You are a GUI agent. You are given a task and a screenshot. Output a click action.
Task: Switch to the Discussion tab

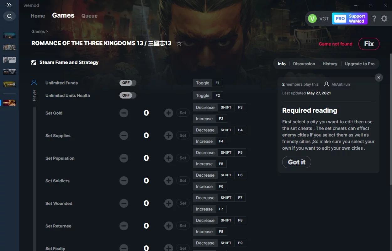tap(304, 64)
